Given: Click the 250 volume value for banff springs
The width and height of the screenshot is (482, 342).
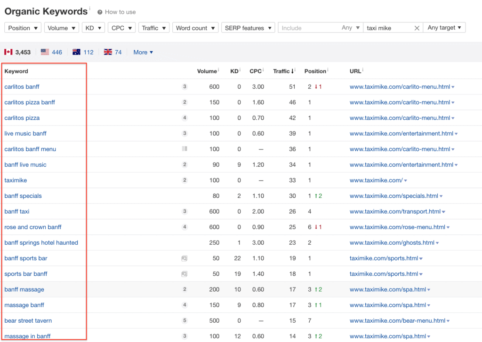Looking at the screenshot, I should coord(214,242).
